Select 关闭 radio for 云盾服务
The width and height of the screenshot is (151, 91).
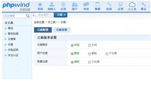tap(89, 45)
